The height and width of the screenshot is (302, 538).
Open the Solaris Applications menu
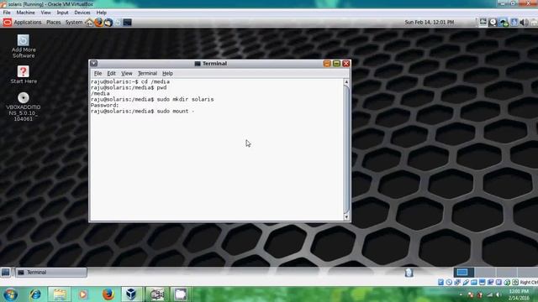28,23
